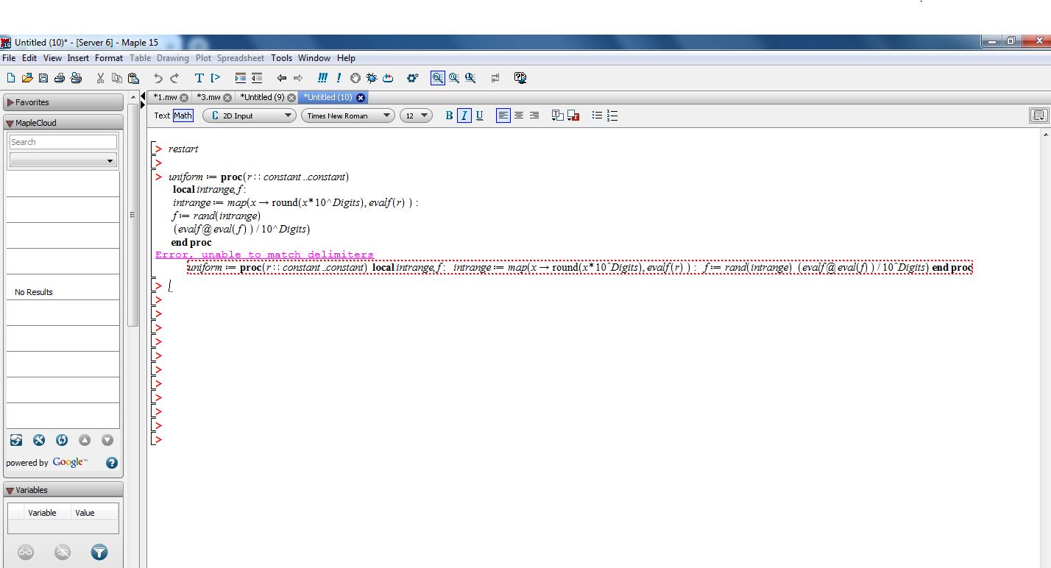Screen dimensions: 1051x568
Task: Switch to the *1.mw tab
Action: [165, 97]
